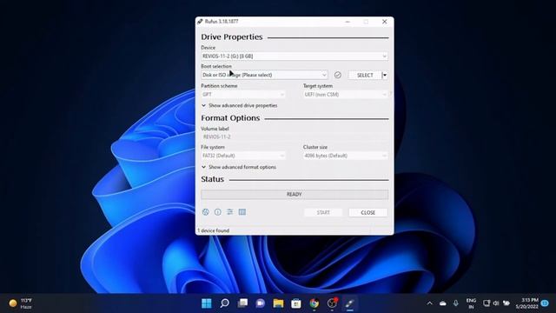Open taskbar Search
This screenshot has height=313, width=556.
[224, 303]
